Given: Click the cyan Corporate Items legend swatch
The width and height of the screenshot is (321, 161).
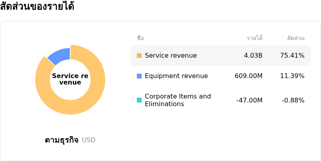Looking at the screenshot, I should click(139, 100).
